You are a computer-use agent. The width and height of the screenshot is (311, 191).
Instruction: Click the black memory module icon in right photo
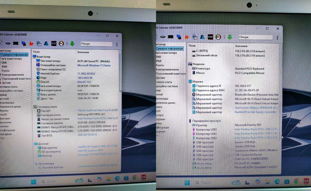coord(170,37)
